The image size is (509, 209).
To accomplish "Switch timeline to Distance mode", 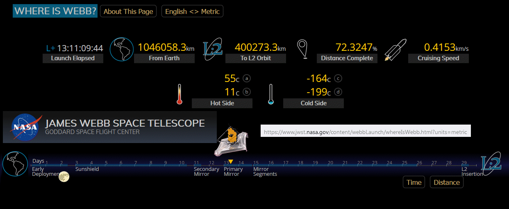I will pos(446,182).
